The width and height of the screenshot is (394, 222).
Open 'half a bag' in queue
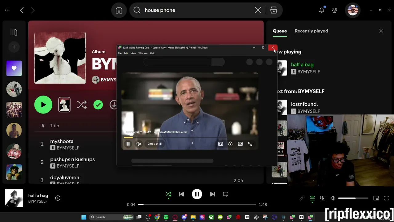tap(302, 64)
